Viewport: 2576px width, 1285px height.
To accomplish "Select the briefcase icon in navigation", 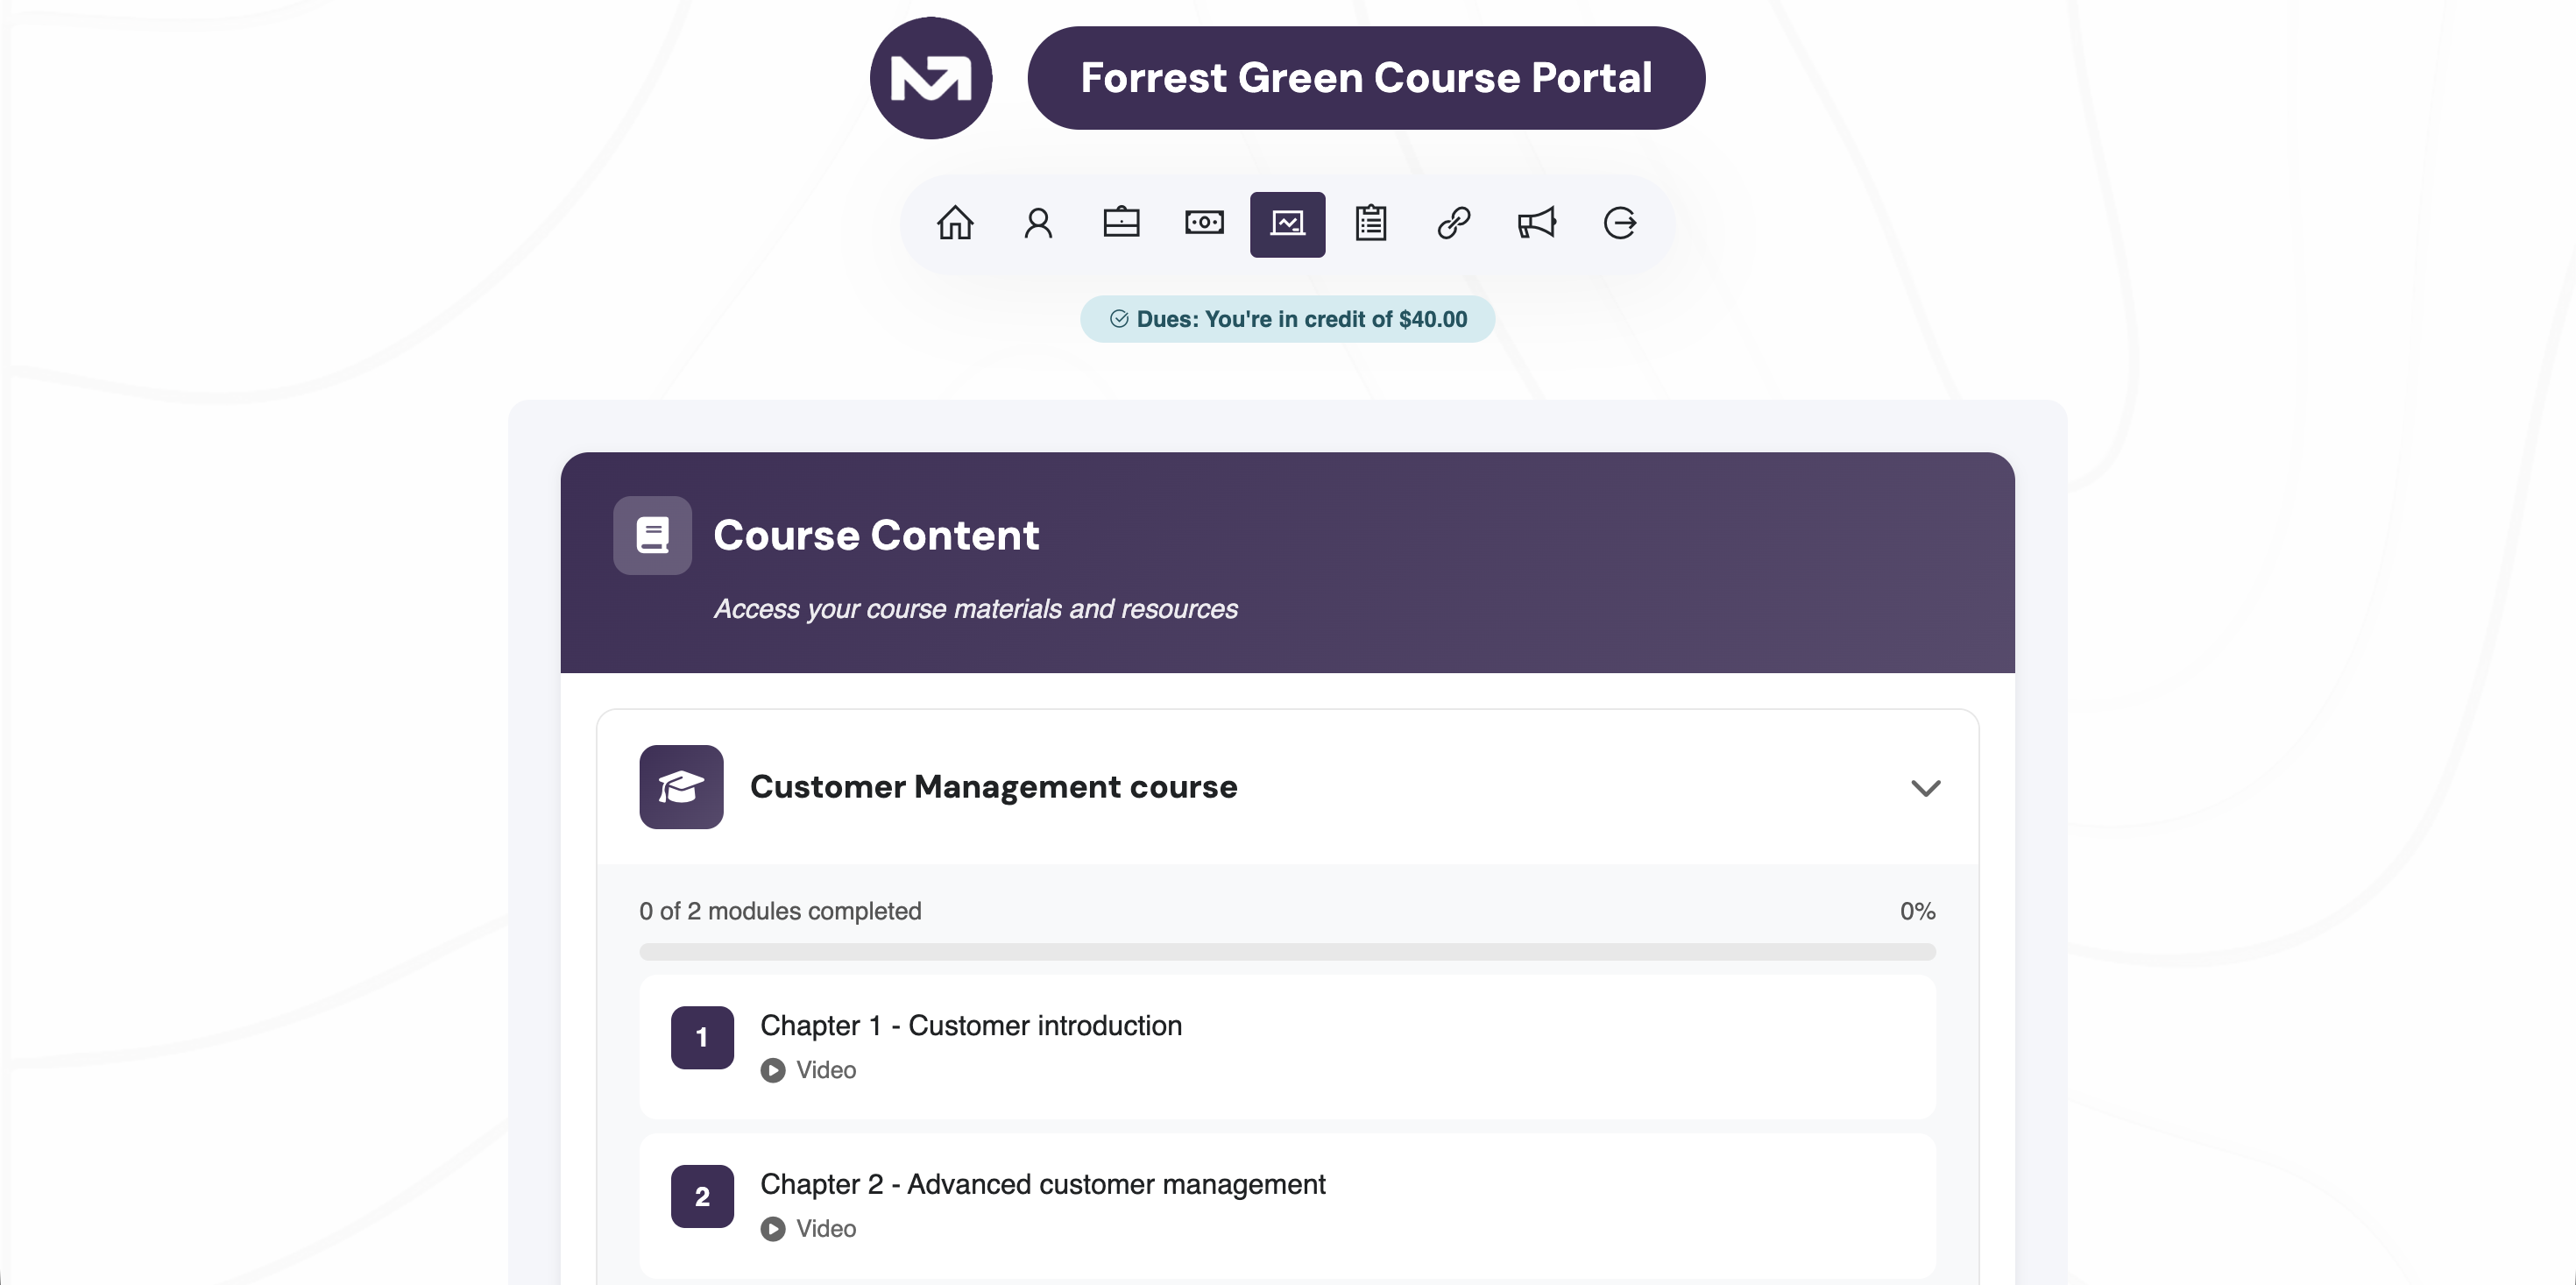I will [1121, 224].
